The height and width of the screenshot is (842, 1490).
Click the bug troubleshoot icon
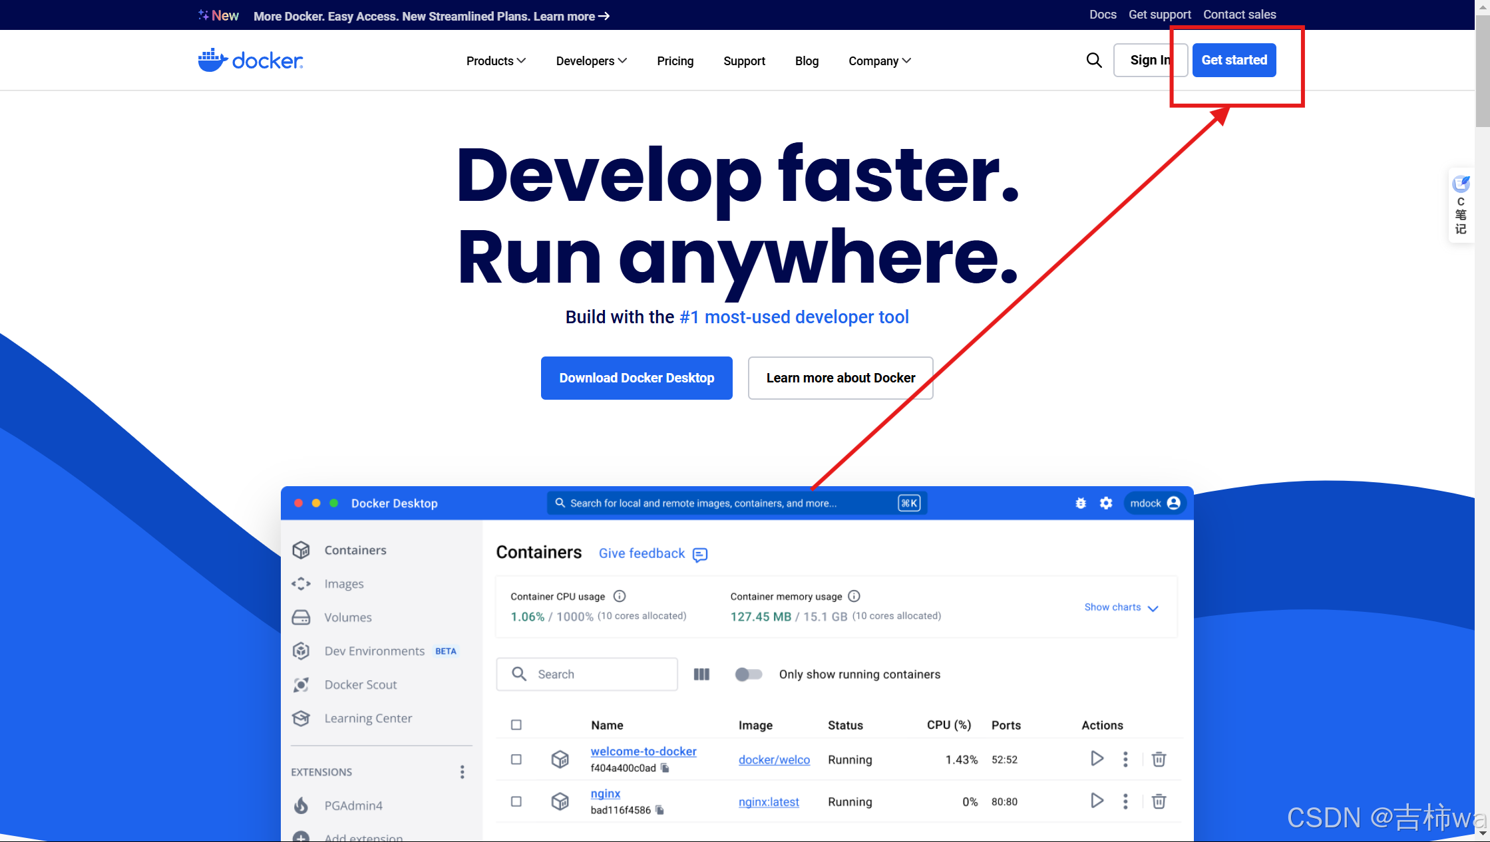[x=1081, y=503]
